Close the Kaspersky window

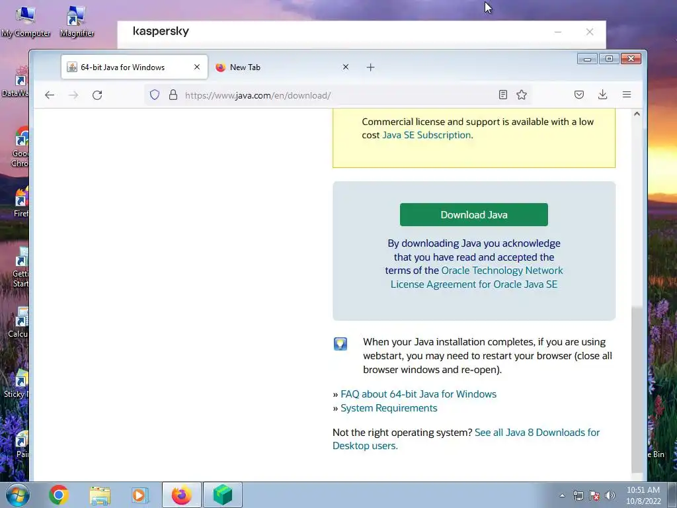[x=589, y=32]
